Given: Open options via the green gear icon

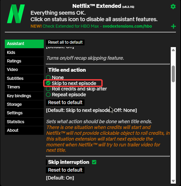Looking at the screenshot, I should pyautogui.click(x=173, y=6).
